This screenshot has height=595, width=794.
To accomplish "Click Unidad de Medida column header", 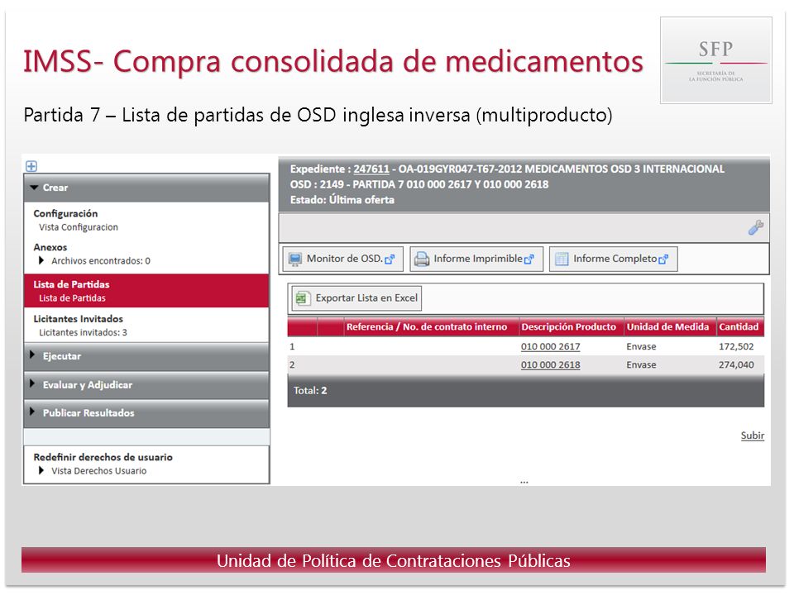I will 668,327.
